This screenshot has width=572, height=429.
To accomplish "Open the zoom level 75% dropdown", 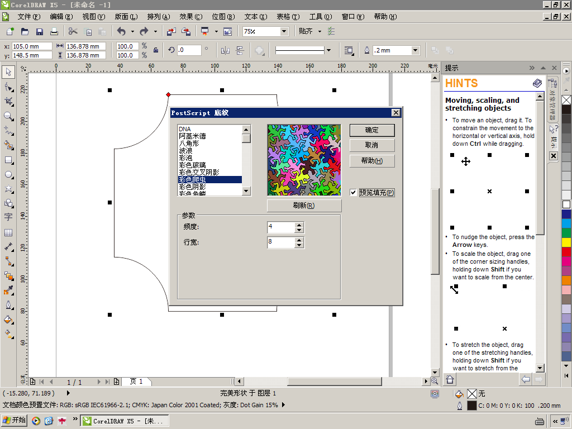I will click(284, 31).
